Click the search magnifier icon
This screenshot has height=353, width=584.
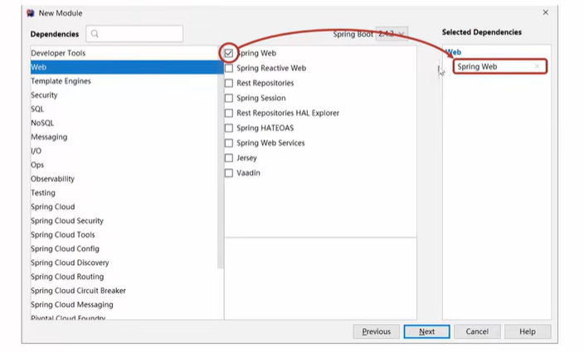click(95, 34)
